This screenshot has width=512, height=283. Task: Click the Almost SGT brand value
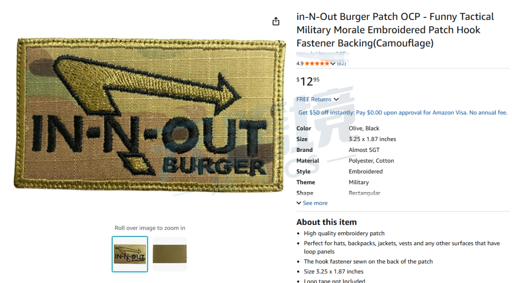click(x=364, y=150)
